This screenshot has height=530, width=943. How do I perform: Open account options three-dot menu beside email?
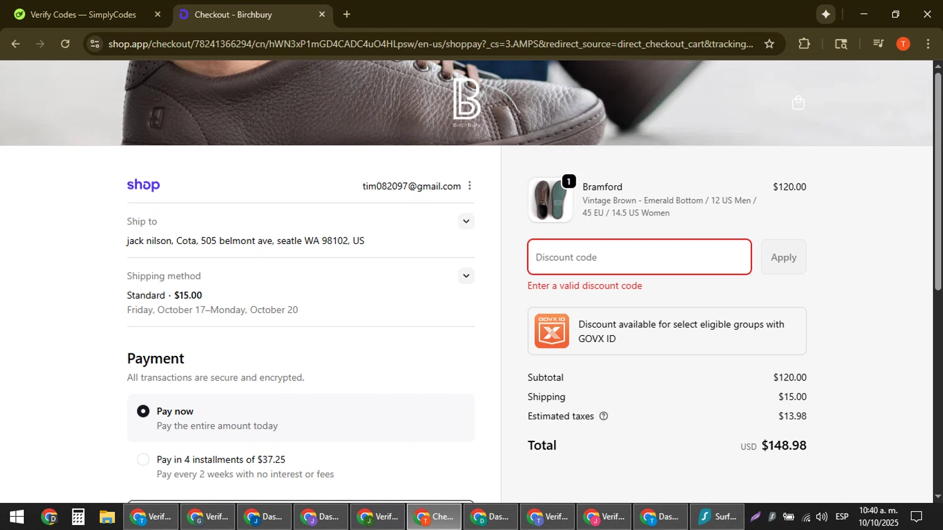pyautogui.click(x=470, y=185)
